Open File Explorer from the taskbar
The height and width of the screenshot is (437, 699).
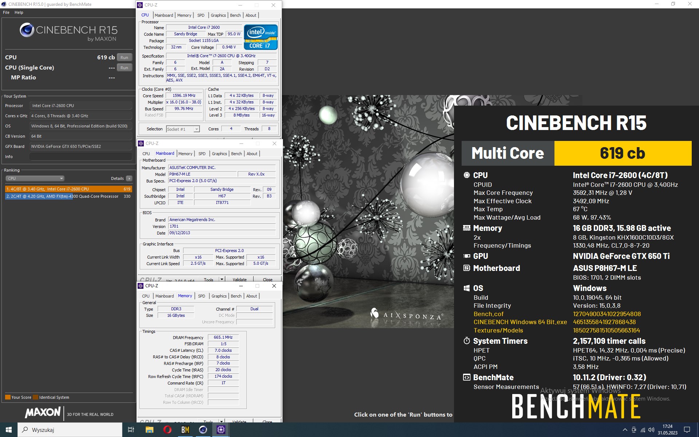coord(149,430)
